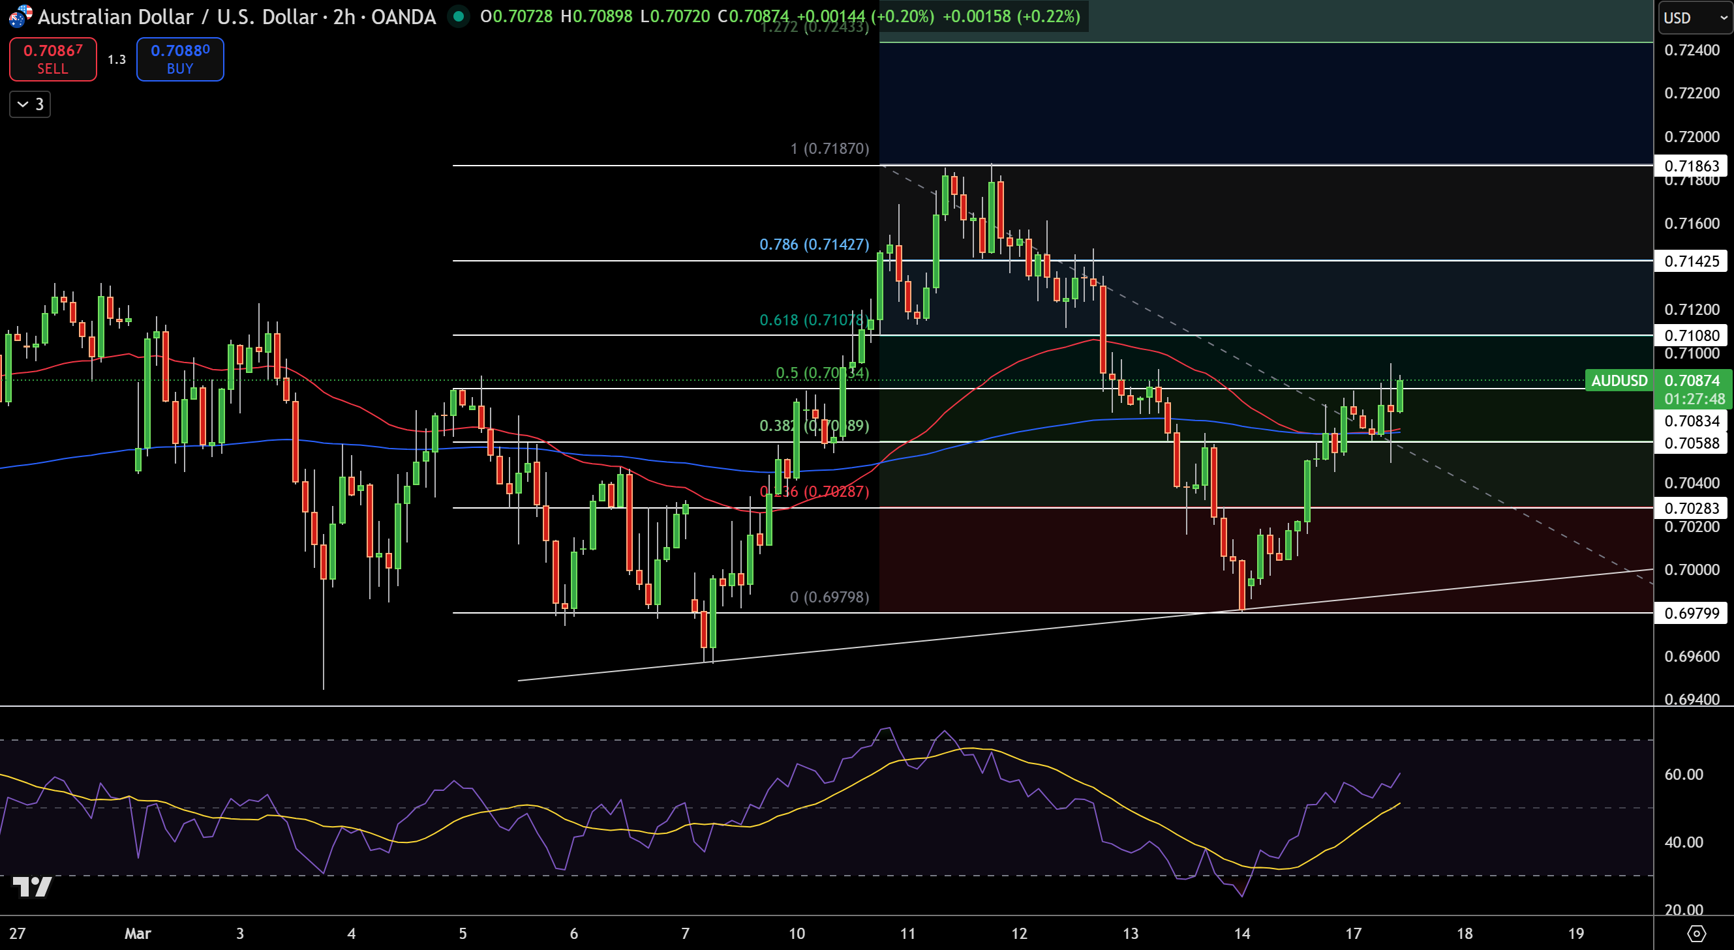Image resolution: width=1734 pixels, height=950 pixels.
Task: Click the blue BUY 0.70880 button
Action: point(179,59)
